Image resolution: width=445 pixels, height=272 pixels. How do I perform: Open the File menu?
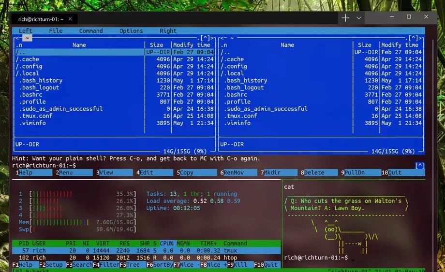pos(56,30)
